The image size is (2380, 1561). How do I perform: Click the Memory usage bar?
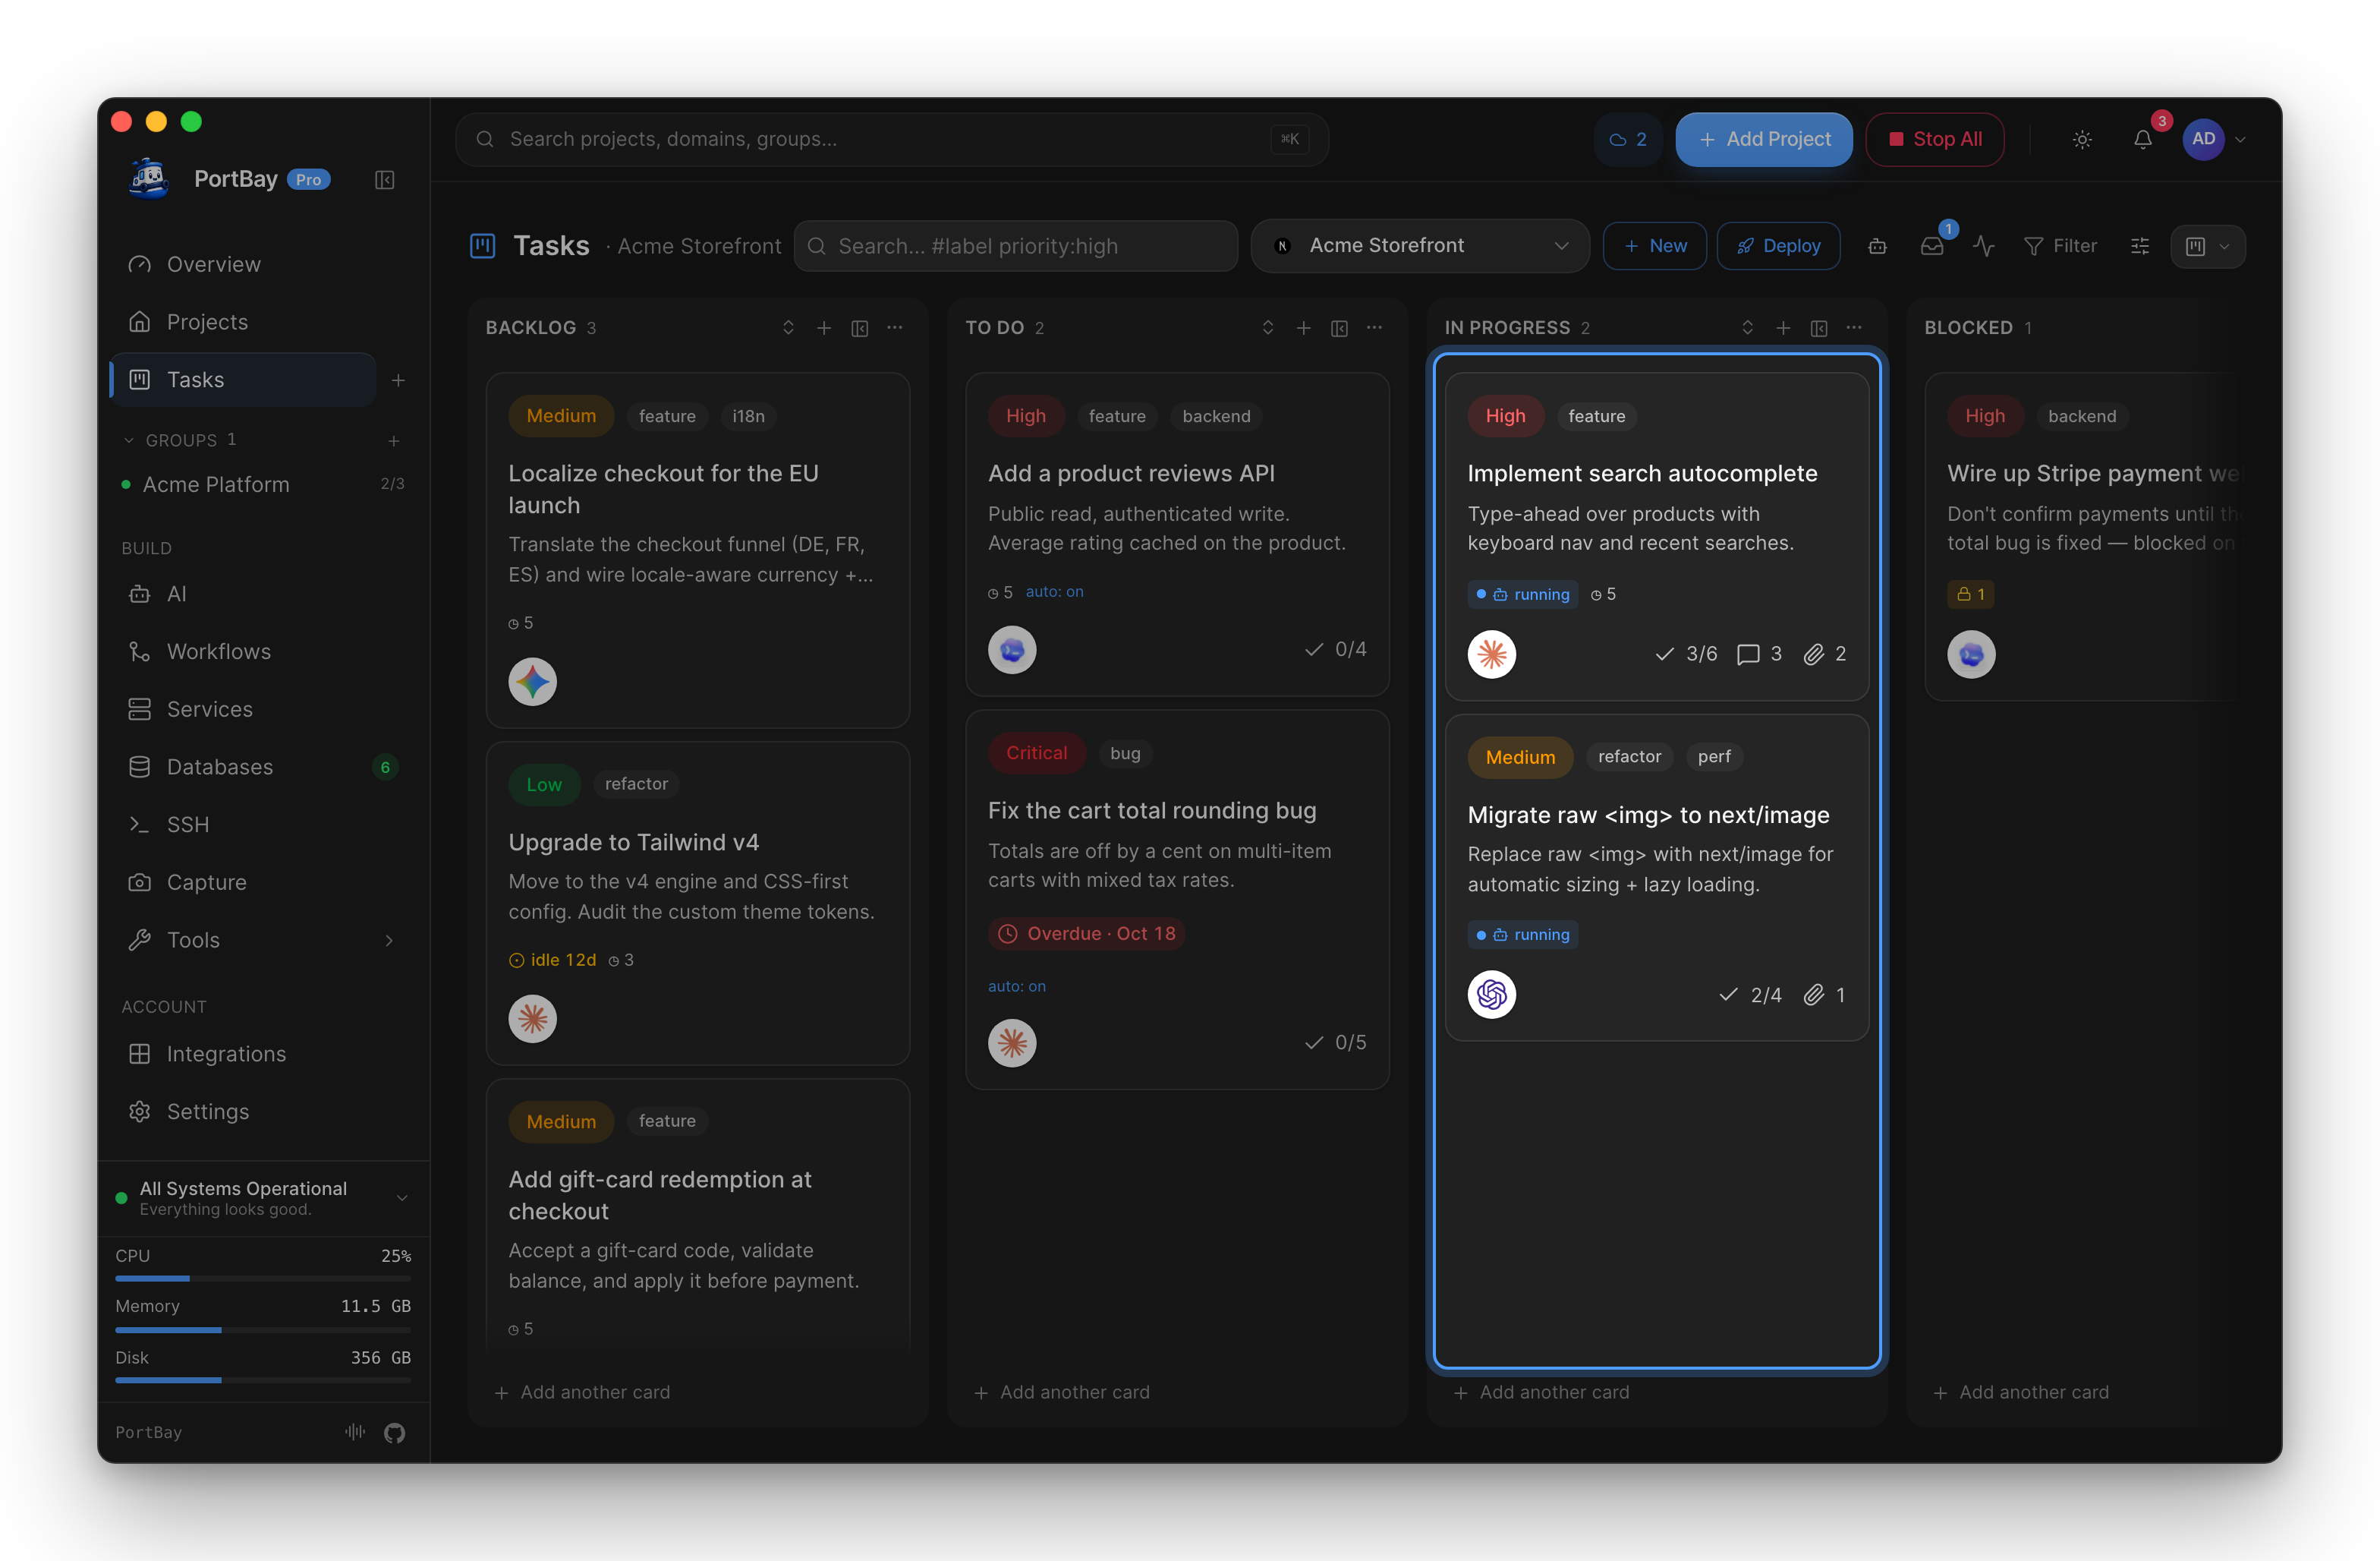click(x=263, y=1330)
